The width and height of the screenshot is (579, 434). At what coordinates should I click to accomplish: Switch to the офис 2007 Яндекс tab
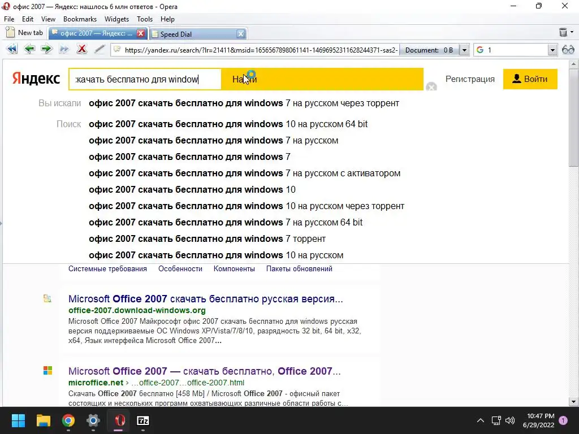click(96, 33)
